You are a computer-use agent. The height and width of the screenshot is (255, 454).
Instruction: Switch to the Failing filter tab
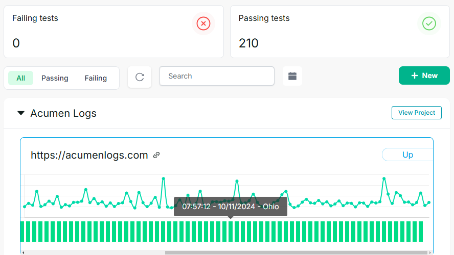click(96, 78)
